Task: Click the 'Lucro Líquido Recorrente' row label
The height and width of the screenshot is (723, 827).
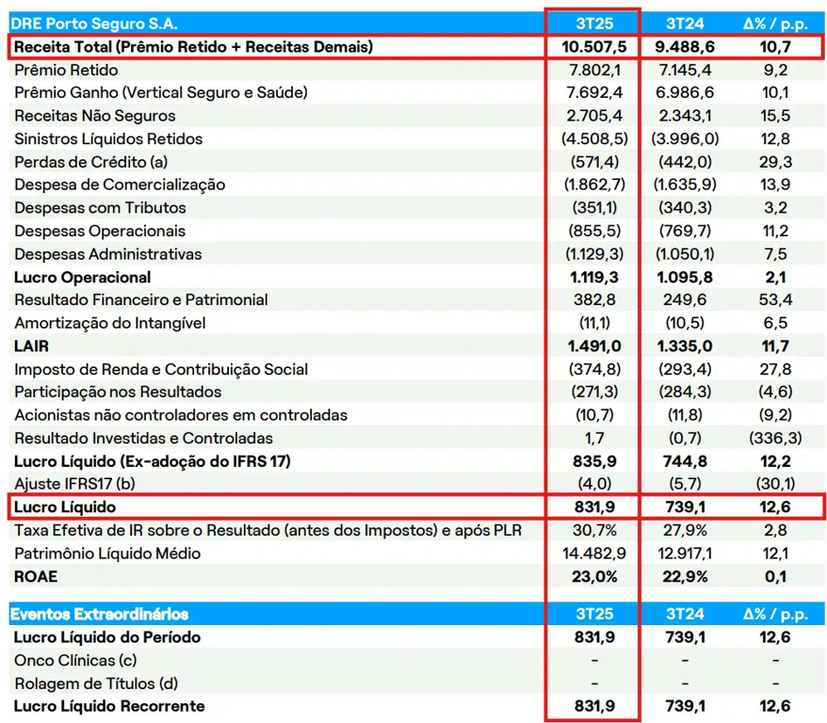Action: coord(109,706)
